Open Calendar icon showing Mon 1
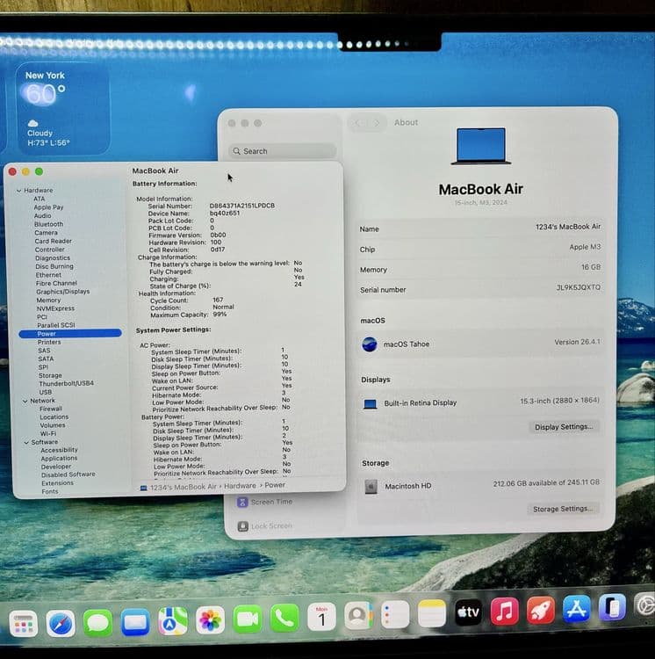This screenshot has width=655, height=659. (321, 617)
